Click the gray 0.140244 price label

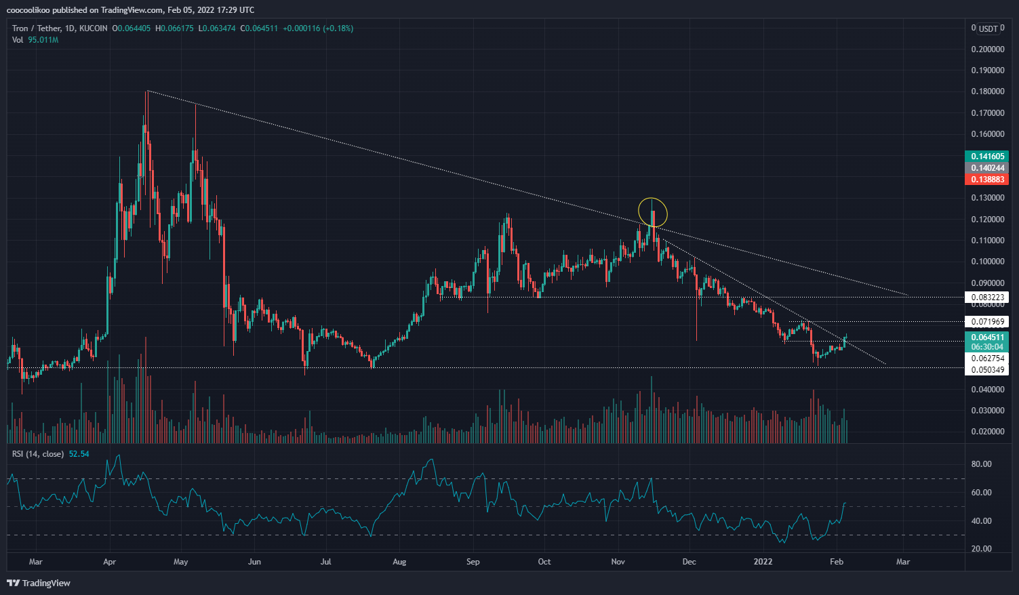coord(987,168)
